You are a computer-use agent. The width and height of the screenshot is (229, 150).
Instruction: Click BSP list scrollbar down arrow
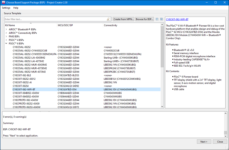click(162, 107)
